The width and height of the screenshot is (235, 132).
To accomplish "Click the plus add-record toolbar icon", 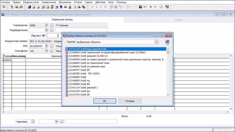I will pyautogui.click(x=151, y=7).
